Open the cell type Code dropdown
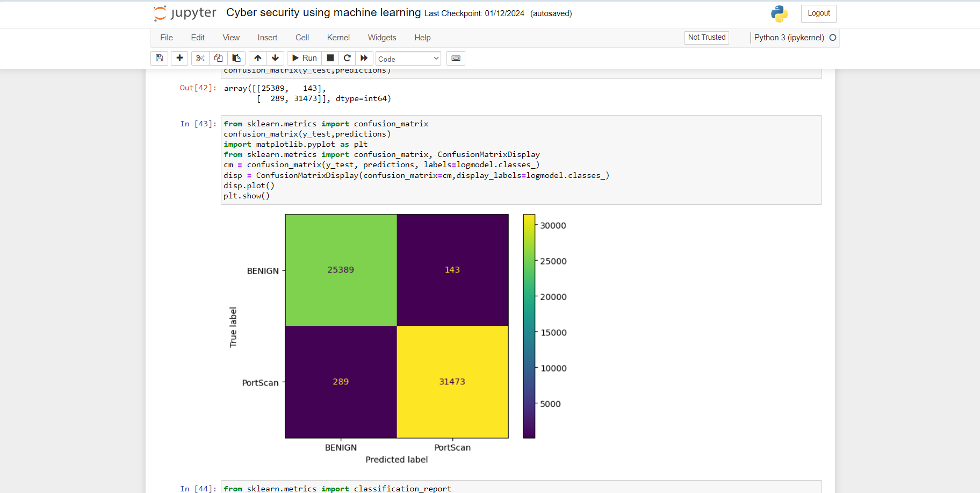This screenshot has height=493, width=980. click(x=408, y=59)
